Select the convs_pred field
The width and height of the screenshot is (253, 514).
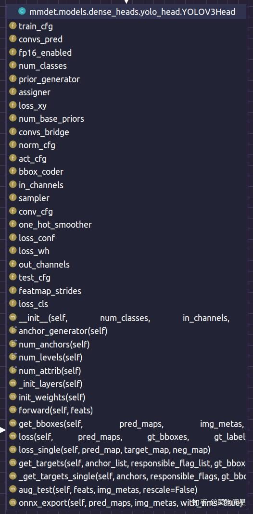click(126, 39)
